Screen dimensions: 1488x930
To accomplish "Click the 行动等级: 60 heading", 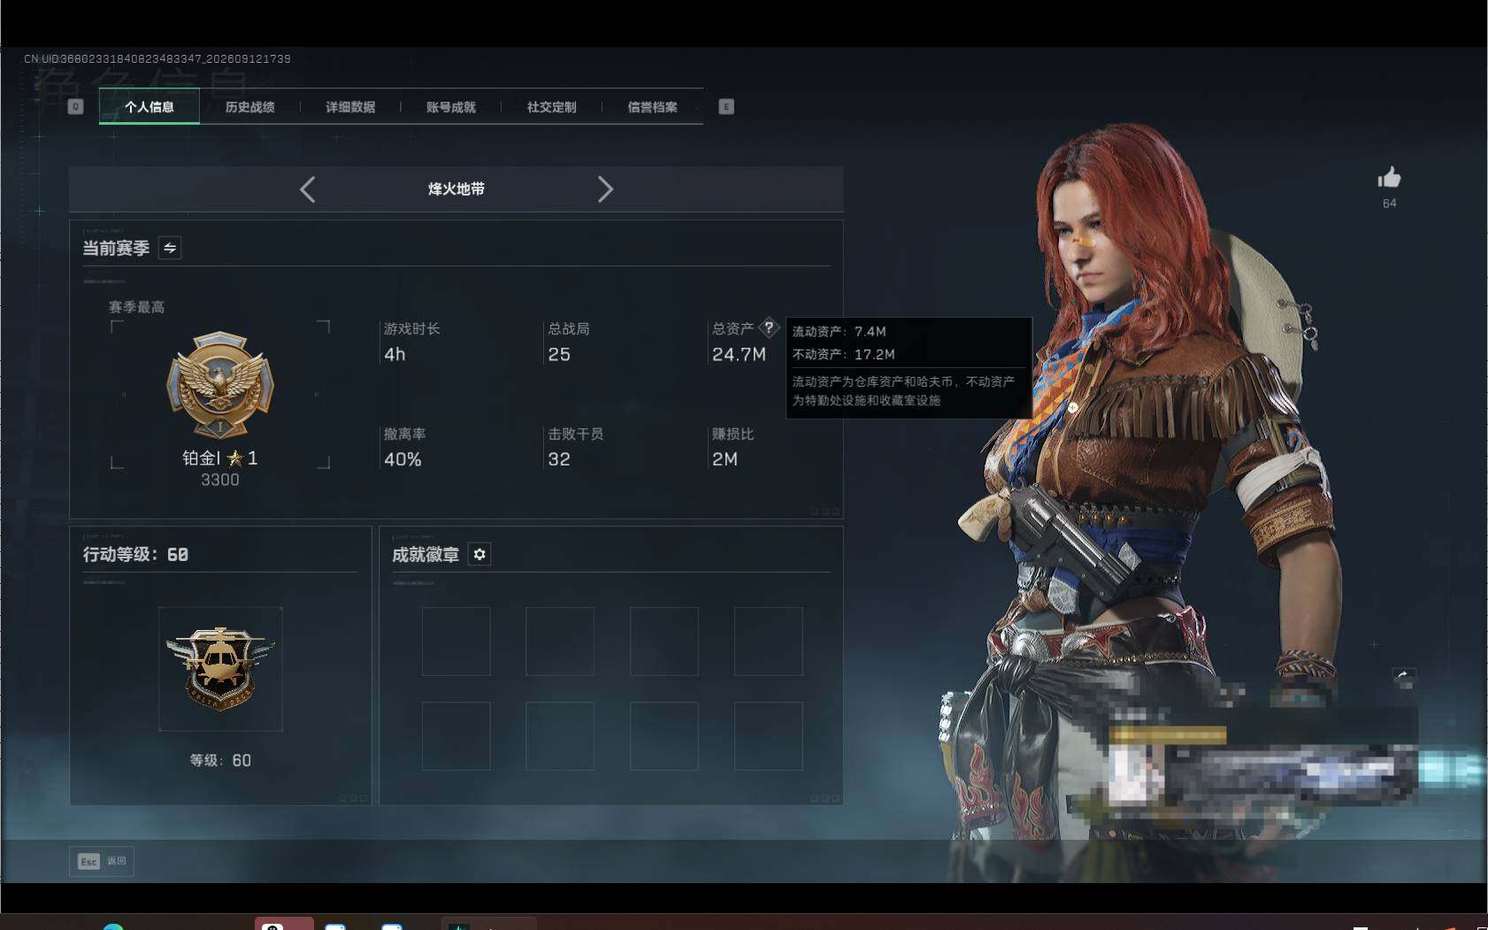I will [x=135, y=555].
